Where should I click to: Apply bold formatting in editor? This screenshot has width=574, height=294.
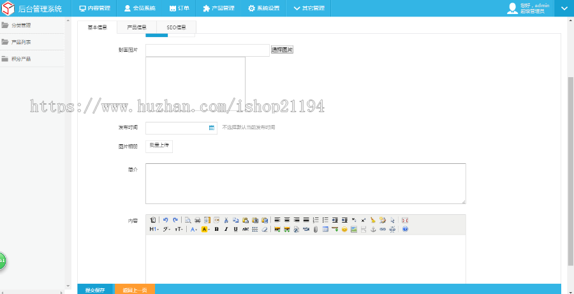click(217, 229)
